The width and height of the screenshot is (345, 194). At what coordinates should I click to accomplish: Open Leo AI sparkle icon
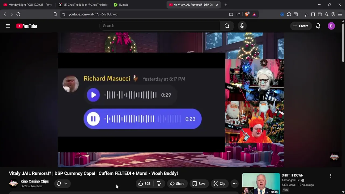tap(327, 14)
